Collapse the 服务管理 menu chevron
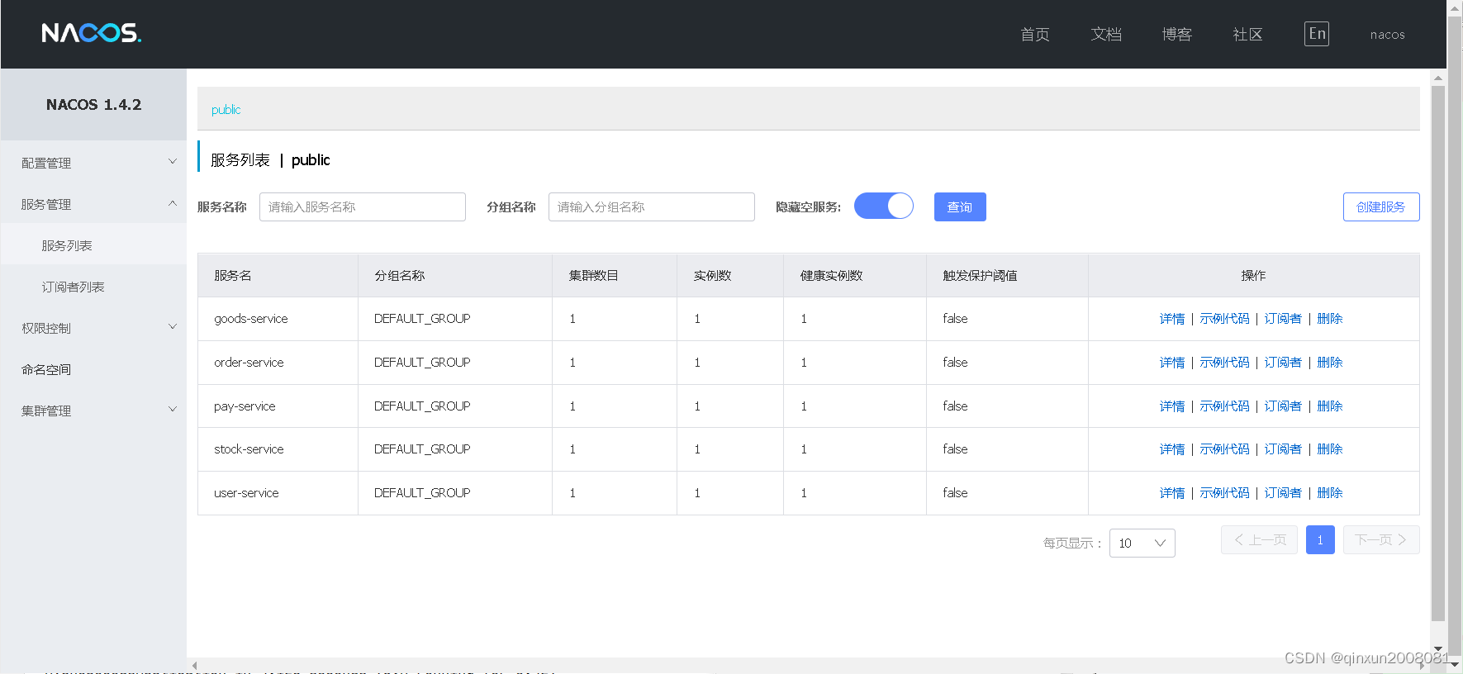1463x674 pixels. 173,203
